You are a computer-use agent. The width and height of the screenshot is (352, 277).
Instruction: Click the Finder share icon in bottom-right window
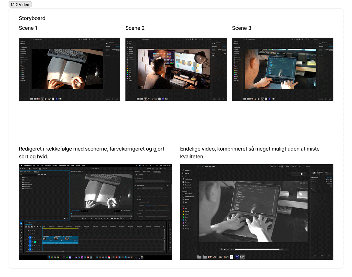coord(293,166)
